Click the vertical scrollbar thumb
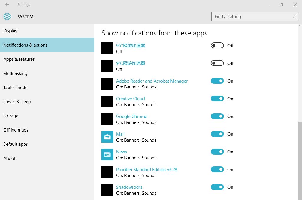 [300, 161]
